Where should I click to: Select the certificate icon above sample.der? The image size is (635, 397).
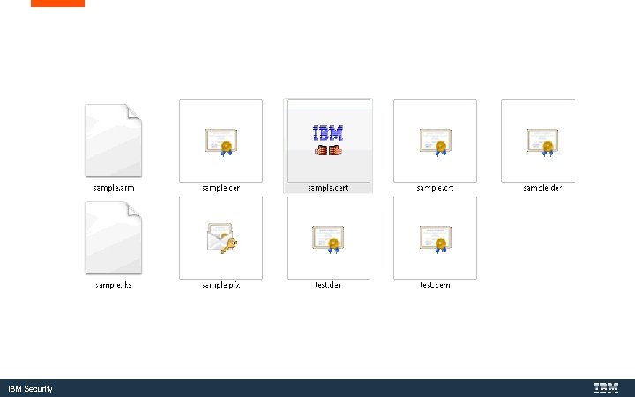(542, 142)
